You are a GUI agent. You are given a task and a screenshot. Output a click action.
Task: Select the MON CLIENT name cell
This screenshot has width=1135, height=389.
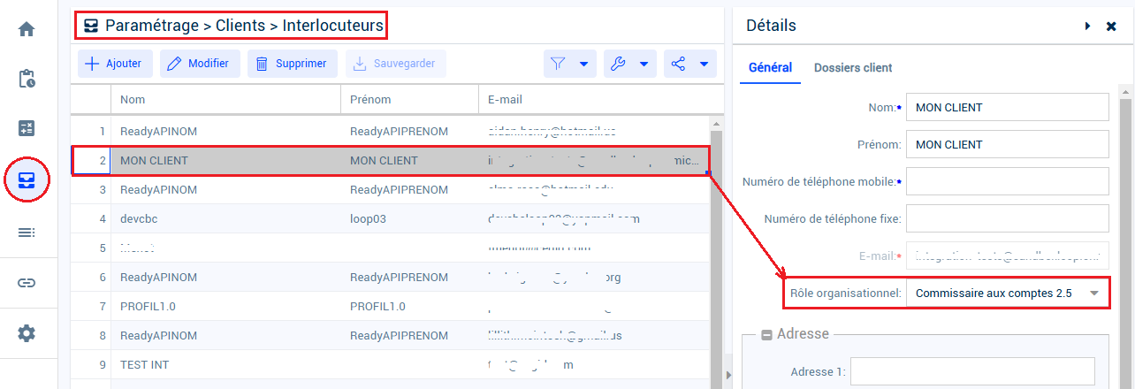pos(225,161)
